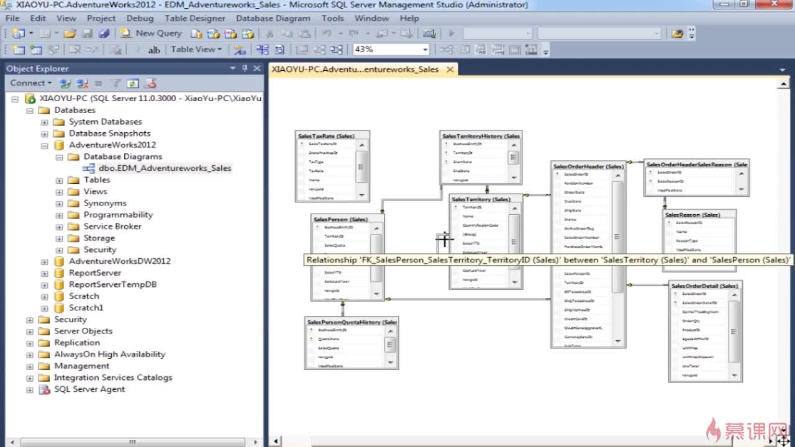Open the Table View dropdown
The height and width of the screenshot is (447, 795).
[x=196, y=50]
